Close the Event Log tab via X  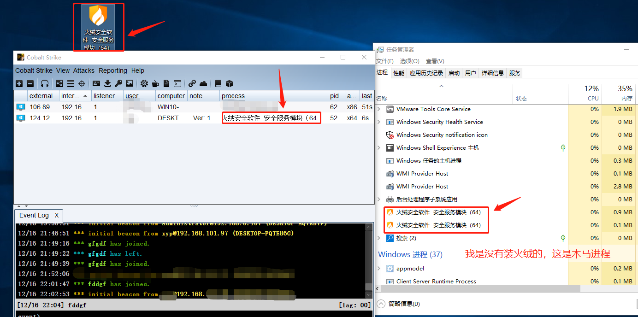pos(57,215)
